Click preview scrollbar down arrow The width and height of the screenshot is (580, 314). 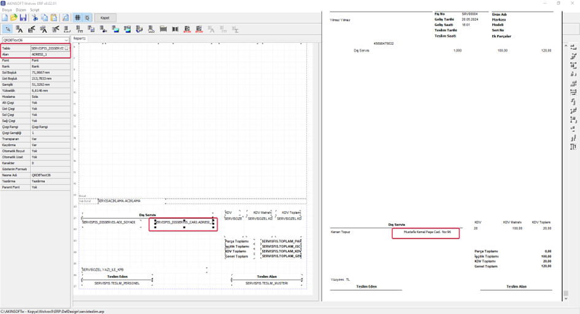click(x=565, y=299)
